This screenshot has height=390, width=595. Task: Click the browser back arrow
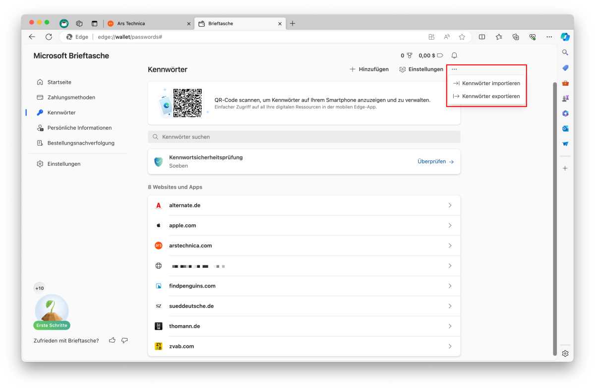32,37
